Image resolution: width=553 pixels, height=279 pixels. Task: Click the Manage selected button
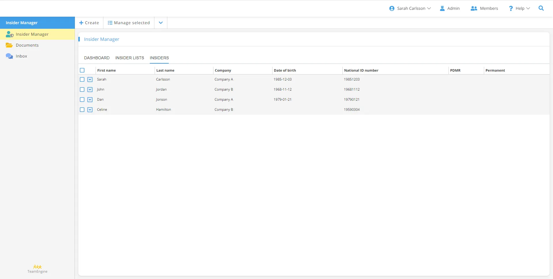click(129, 23)
